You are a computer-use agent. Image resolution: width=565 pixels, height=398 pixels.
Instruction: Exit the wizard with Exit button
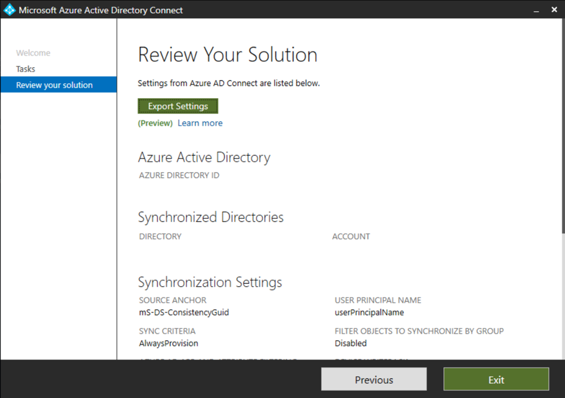(496, 380)
